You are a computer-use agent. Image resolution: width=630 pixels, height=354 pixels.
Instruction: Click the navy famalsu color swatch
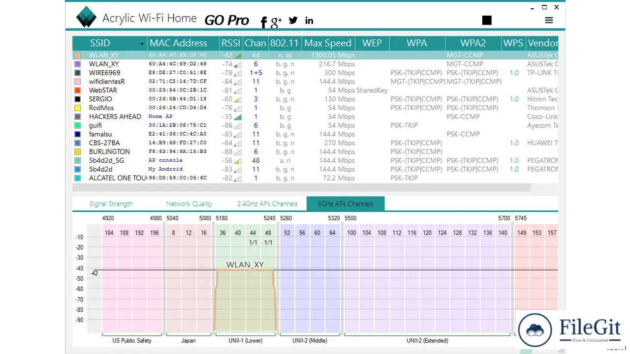point(78,134)
